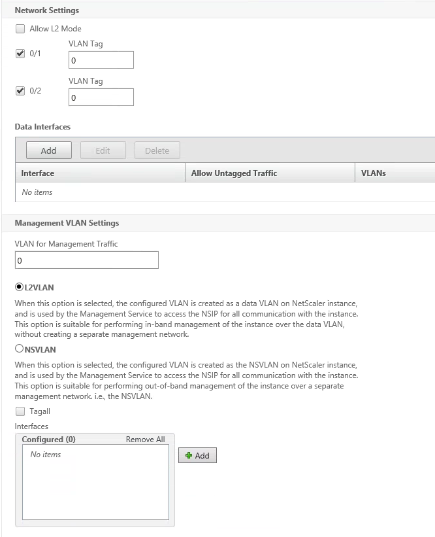Click the Configured (0) list header
The height and width of the screenshot is (537, 435).
pos(49,440)
